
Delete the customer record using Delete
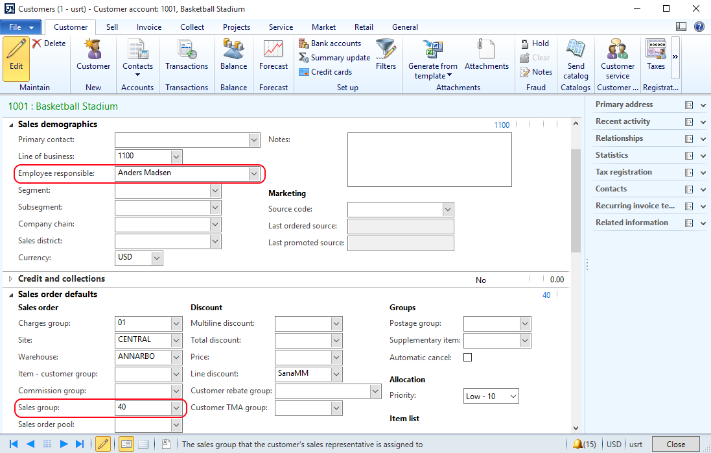[49, 43]
